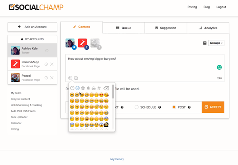The height and width of the screenshot is (165, 238).
Task: Open Link Shortening & Tracking link
Action: (26, 105)
